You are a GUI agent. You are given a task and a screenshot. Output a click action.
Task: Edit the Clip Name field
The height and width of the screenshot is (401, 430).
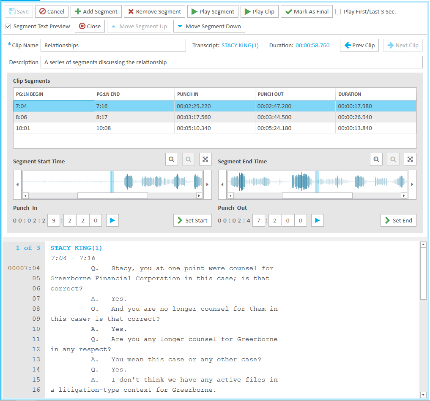pyautogui.click(x=113, y=45)
